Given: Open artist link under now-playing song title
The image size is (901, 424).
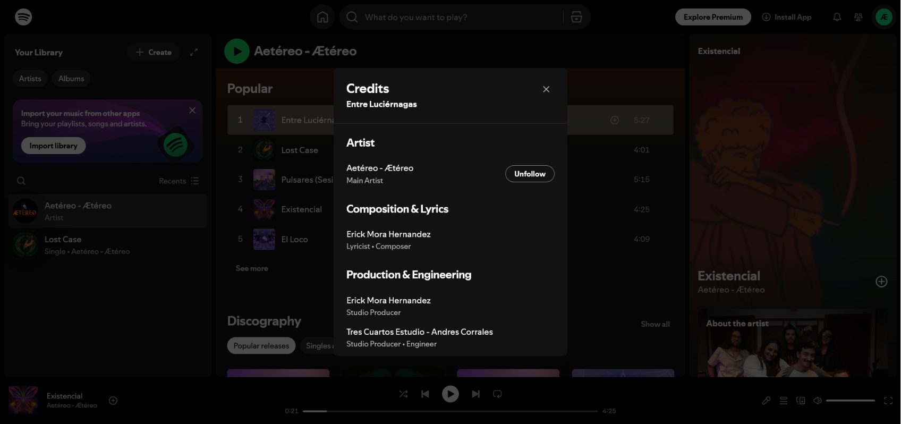Looking at the screenshot, I should 72,405.
